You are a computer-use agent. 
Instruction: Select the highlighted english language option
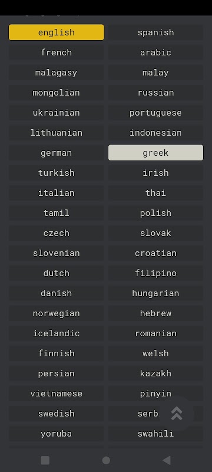(x=57, y=32)
